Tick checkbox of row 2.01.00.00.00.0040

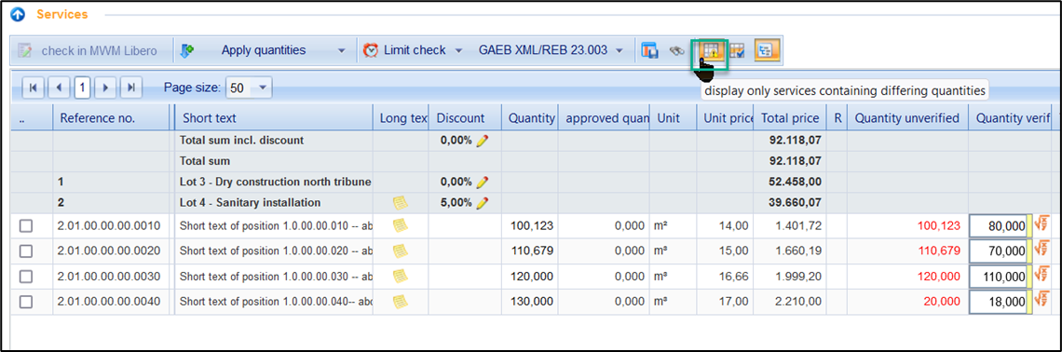pyautogui.click(x=26, y=302)
